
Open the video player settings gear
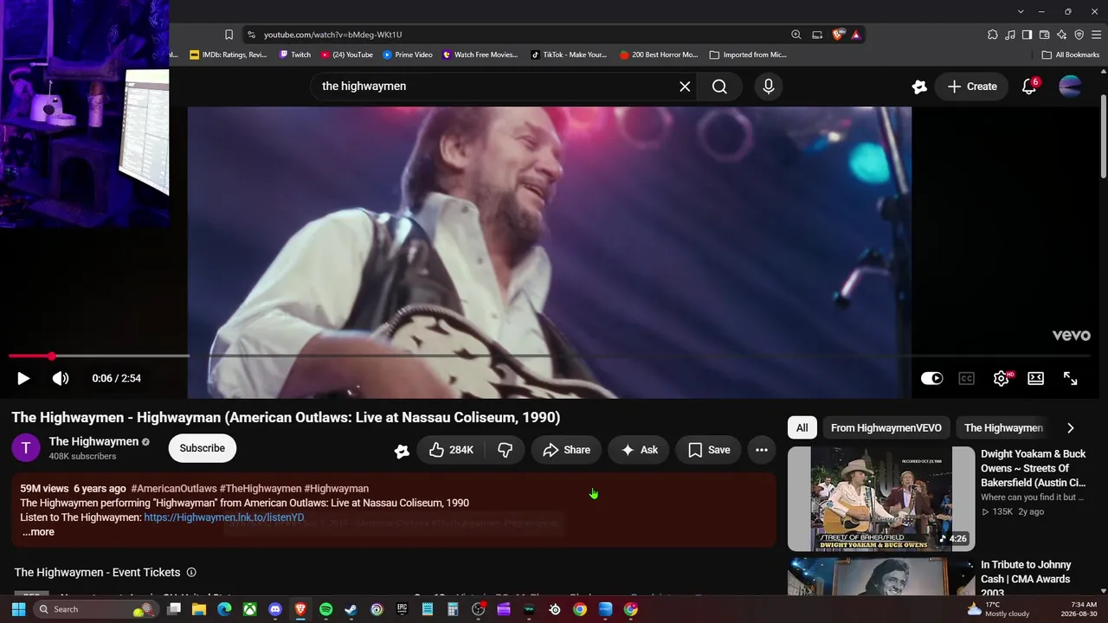click(x=1002, y=378)
